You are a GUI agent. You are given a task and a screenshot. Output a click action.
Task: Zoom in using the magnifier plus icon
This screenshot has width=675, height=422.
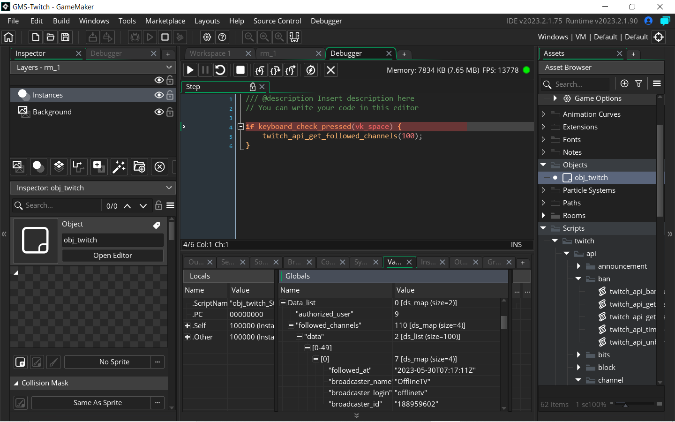(279, 37)
